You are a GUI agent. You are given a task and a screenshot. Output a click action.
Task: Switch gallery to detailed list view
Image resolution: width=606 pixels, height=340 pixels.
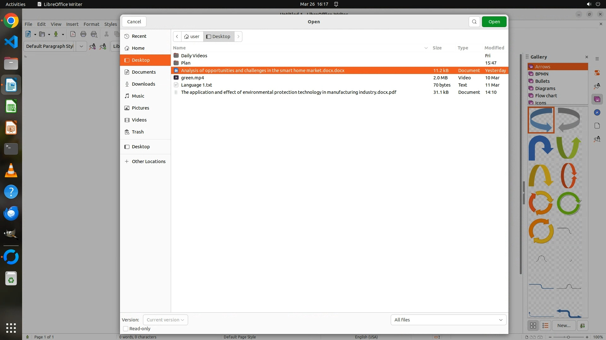545,326
